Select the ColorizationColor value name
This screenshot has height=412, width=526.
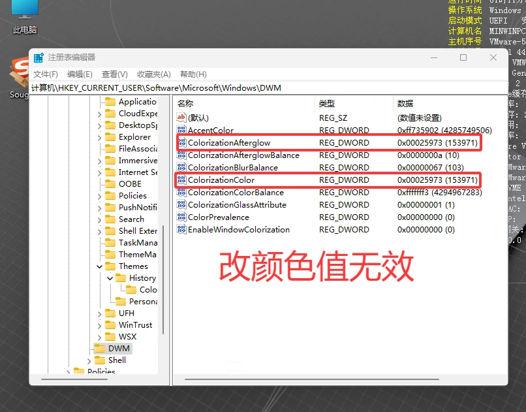[221, 180]
